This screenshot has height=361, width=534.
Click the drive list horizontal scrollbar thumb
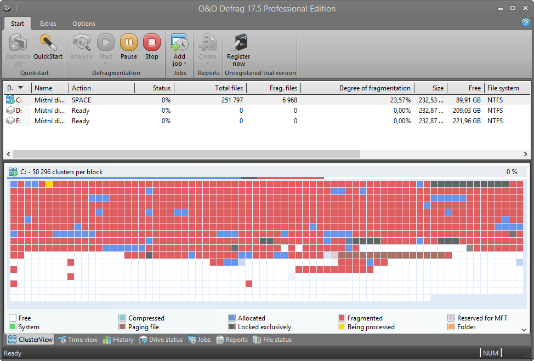point(186,154)
